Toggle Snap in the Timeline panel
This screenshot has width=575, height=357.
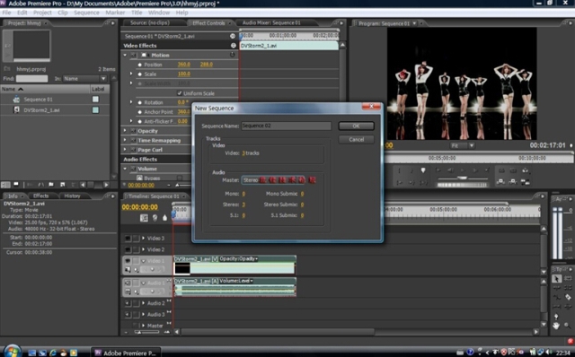pyautogui.click(x=144, y=218)
